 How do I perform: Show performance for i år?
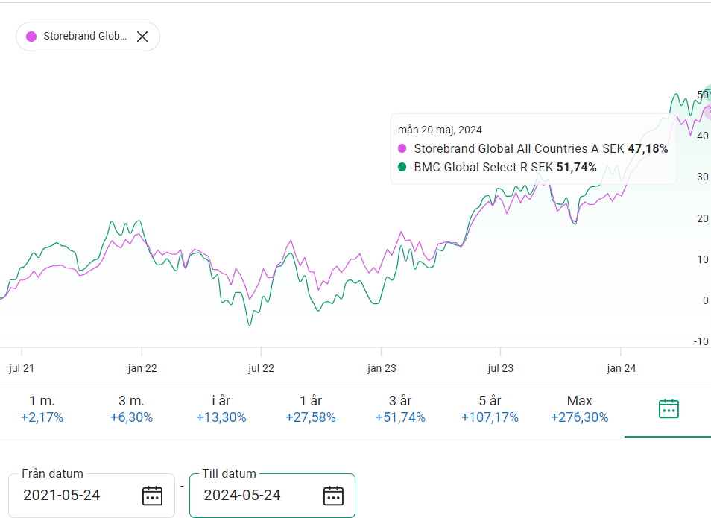[221, 409]
